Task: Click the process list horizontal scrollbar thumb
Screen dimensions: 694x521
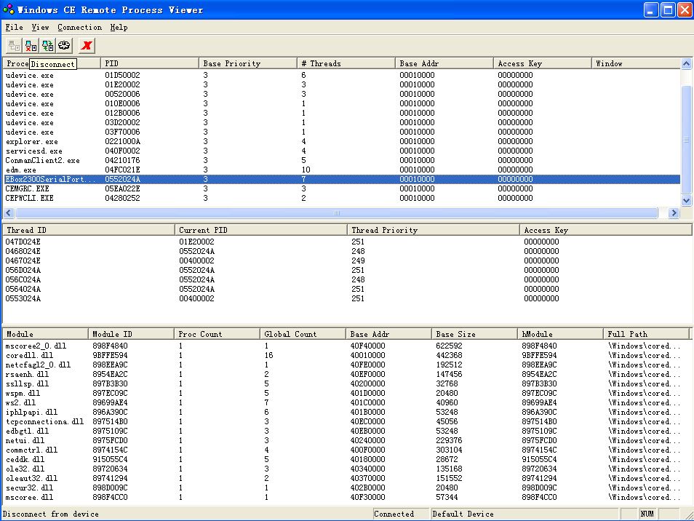Action: click(336, 213)
